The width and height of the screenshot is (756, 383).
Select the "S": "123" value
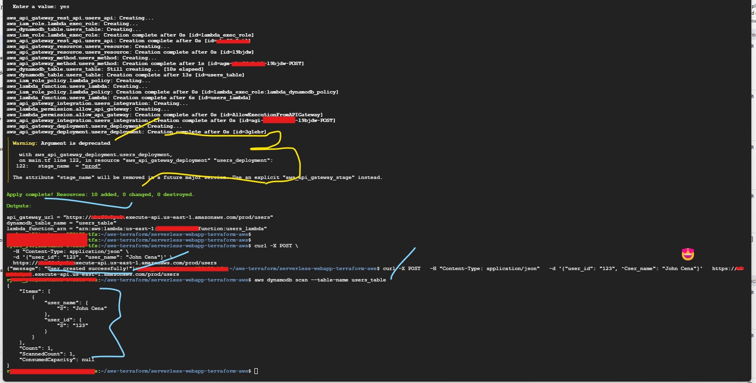[x=72, y=326]
